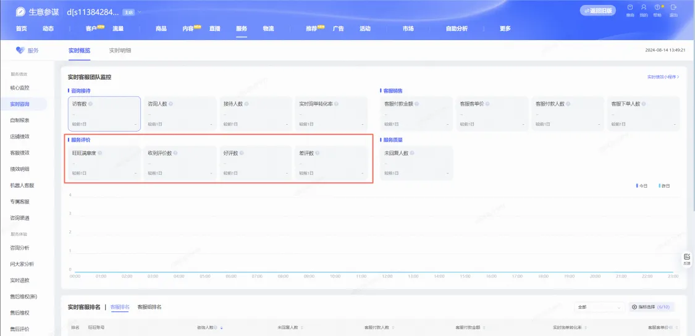
Task: Click the 返回旧版 button
Action: [x=597, y=10]
